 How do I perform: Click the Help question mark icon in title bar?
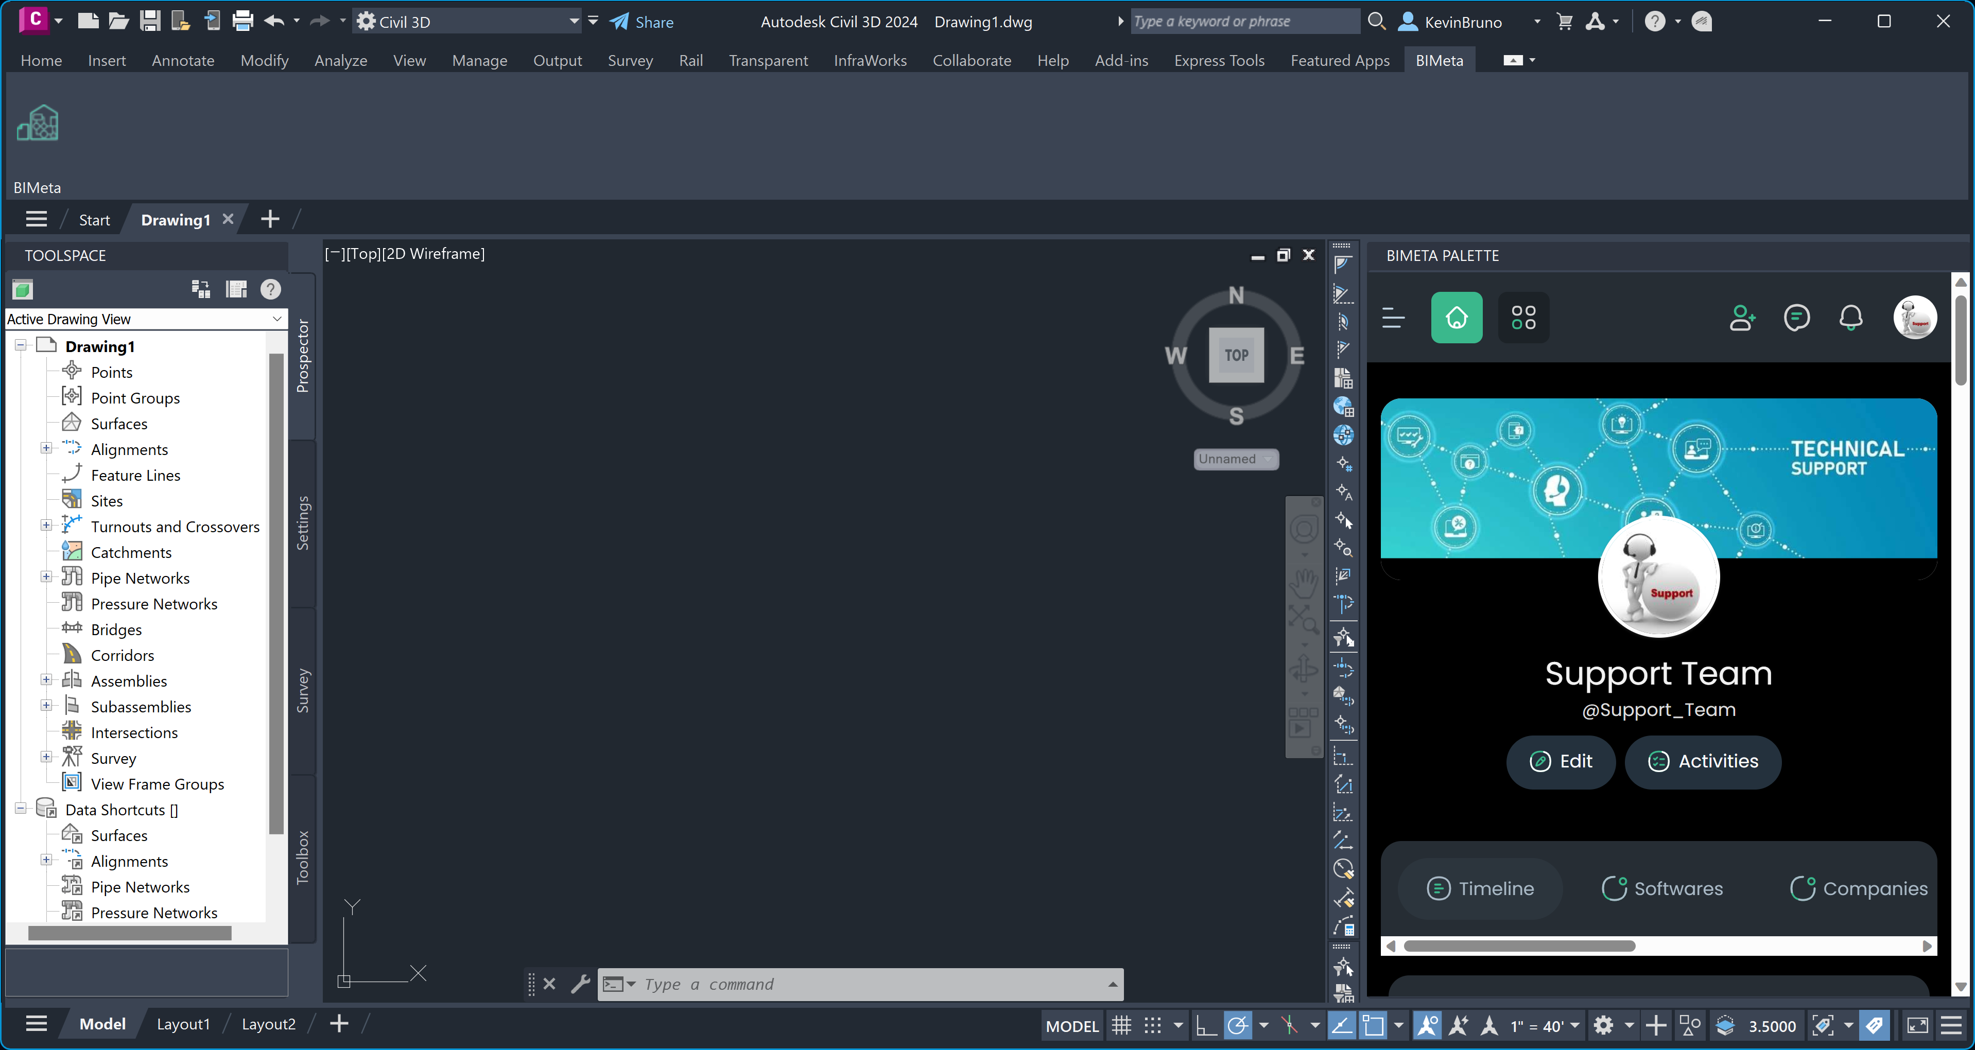[x=1655, y=22]
